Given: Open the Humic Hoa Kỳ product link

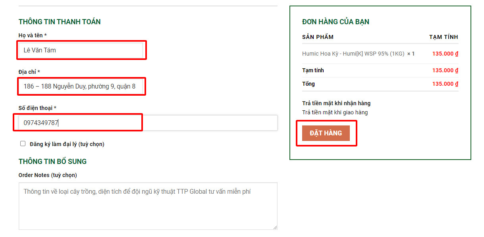Looking at the screenshot, I should click(357, 53).
